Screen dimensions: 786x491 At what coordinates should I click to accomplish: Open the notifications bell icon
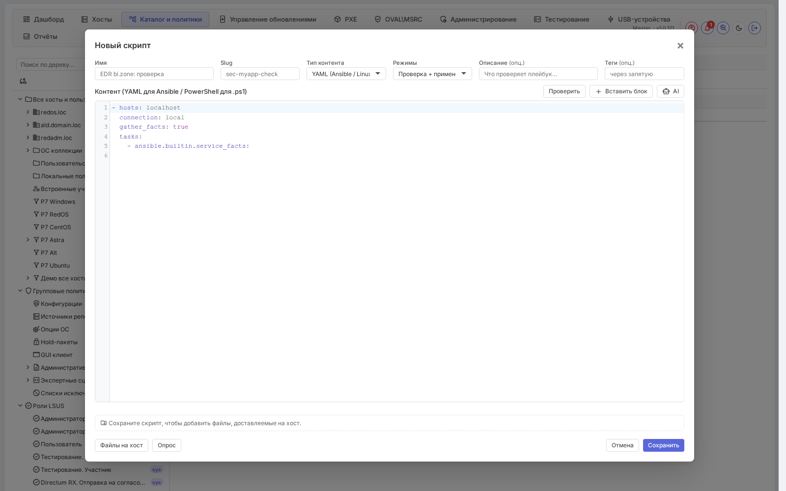(x=707, y=28)
